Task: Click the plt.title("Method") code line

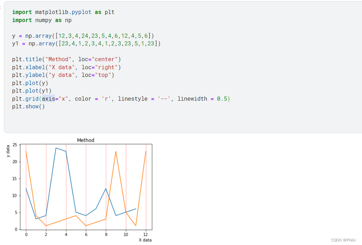Action: point(66,59)
